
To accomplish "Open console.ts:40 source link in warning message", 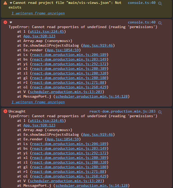I will coord(142,3).
